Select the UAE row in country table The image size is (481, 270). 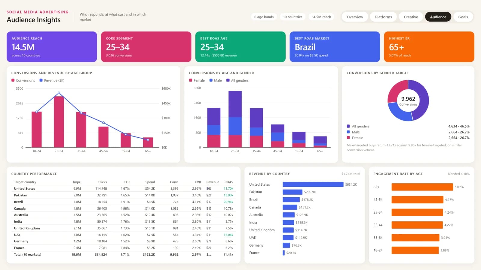tap(124, 235)
